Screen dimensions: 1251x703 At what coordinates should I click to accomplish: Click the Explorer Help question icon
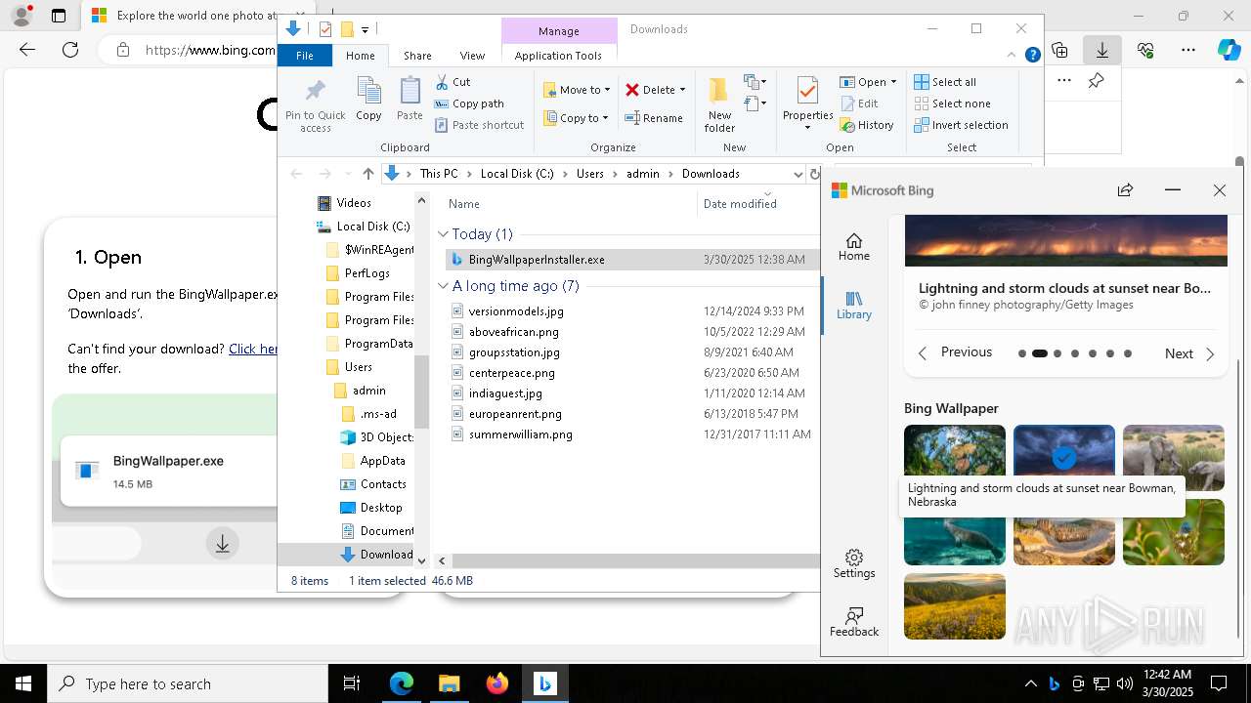1032,56
